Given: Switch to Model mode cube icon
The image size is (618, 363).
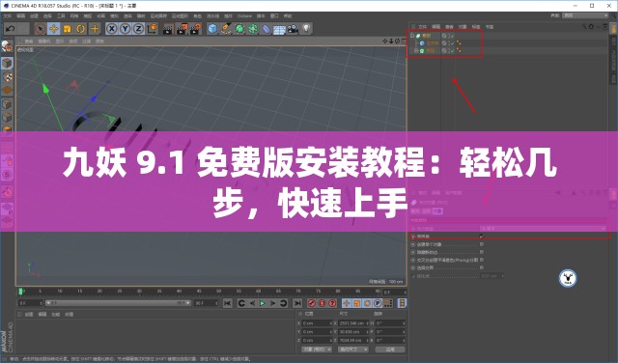Looking at the screenshot, I should pos(7,63).
